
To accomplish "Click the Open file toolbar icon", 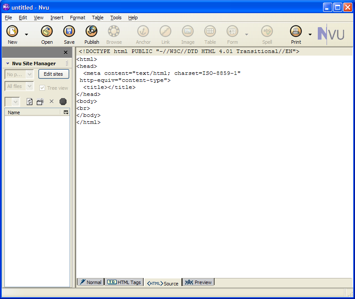I will click(x=47, y=31).
